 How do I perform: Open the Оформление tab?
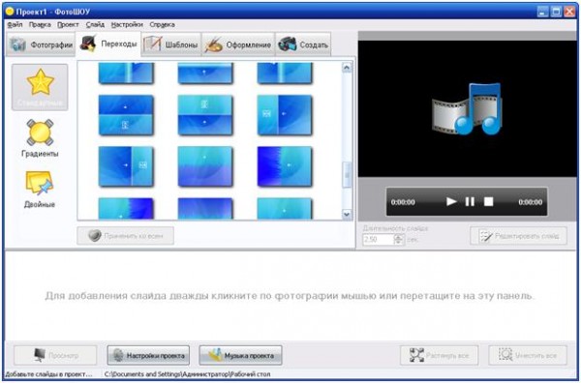238,44
